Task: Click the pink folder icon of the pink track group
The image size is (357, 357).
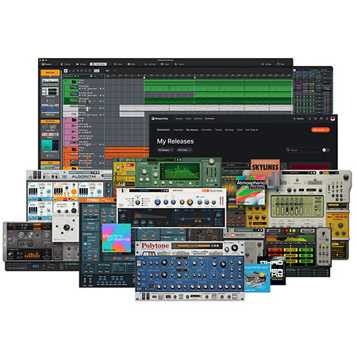Action: (x=74, y=120)
